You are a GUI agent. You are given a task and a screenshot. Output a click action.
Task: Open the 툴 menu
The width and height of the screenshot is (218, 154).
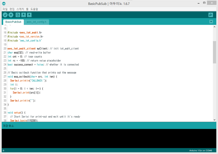click(27, 9)
